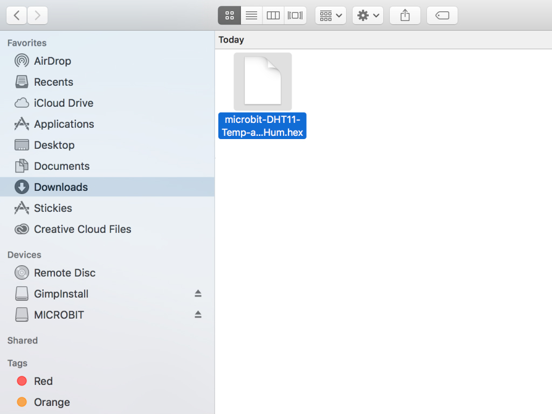Click the Shared section header

pyautogui.click(x=23, y=341)
